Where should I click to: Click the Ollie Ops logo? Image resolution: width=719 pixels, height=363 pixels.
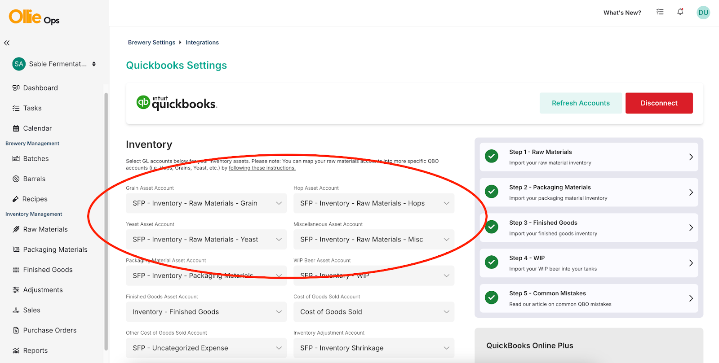[34, 17]
